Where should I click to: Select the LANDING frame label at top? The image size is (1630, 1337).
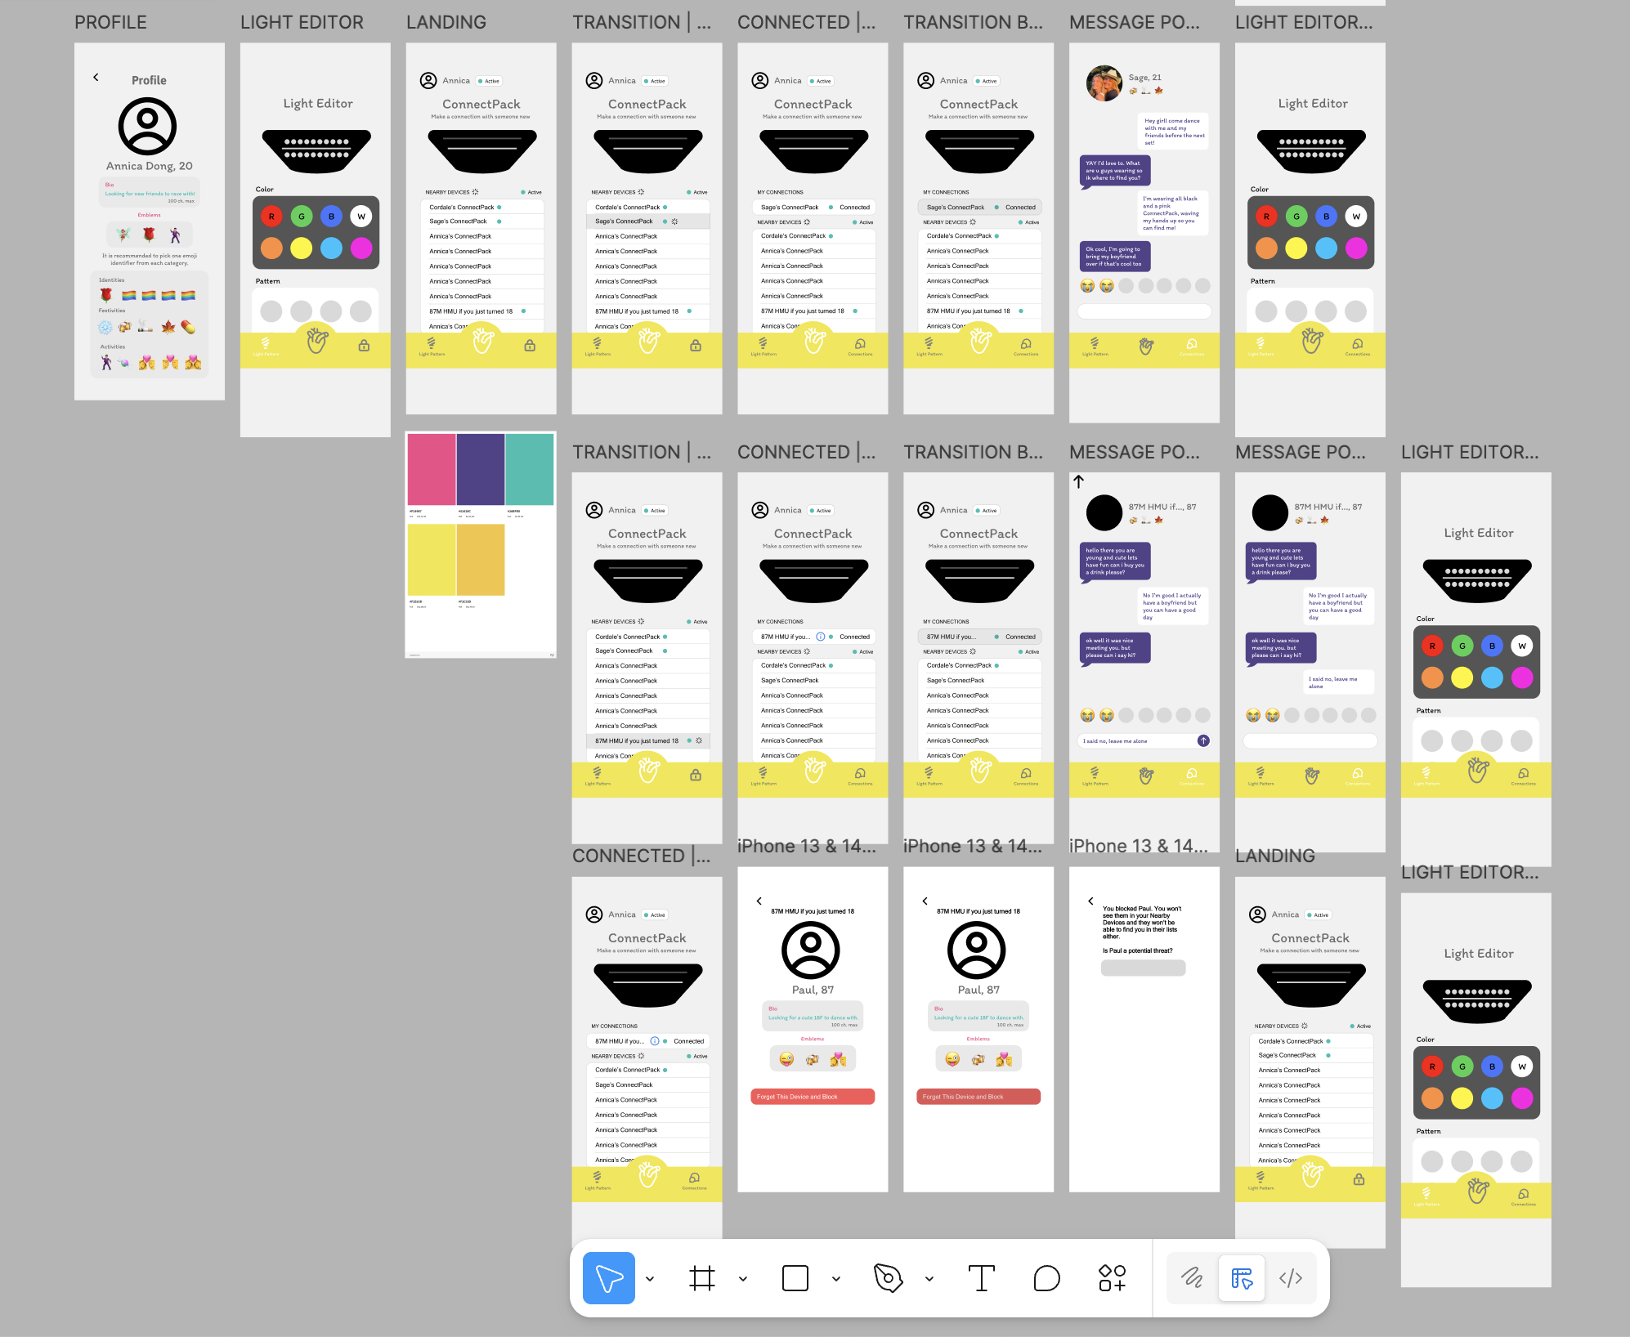pos(446,23)
